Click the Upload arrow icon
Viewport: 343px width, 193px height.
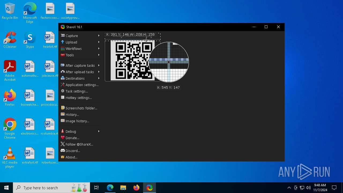(63, 42)
